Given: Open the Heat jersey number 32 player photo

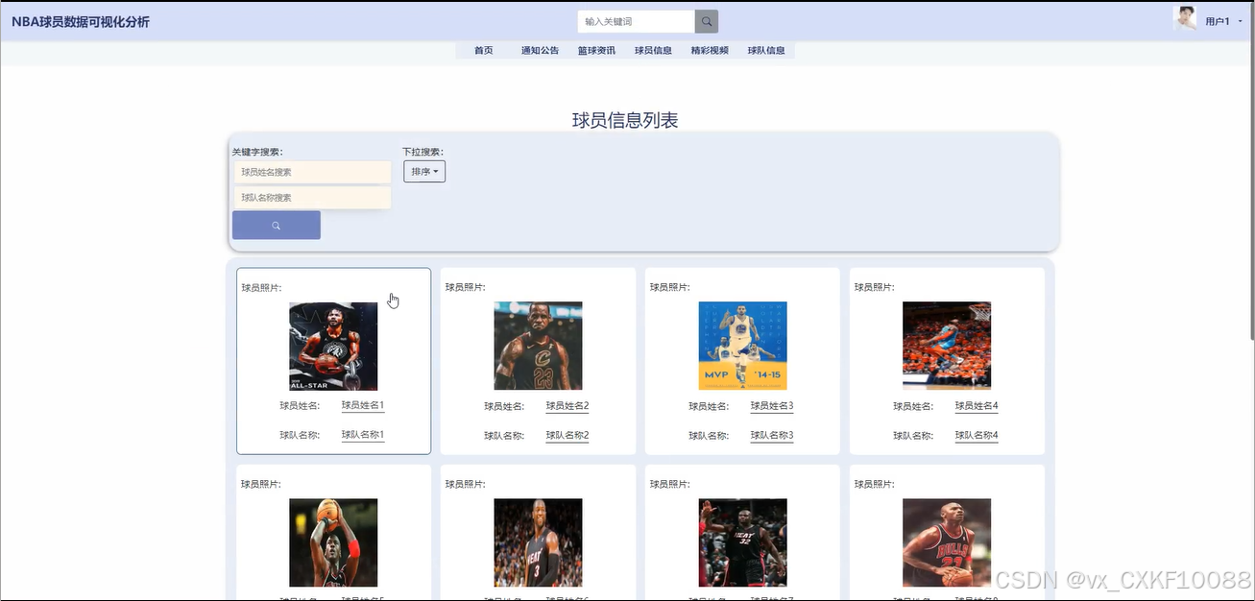Looking at the screenshot, I should tap(742, 542).
